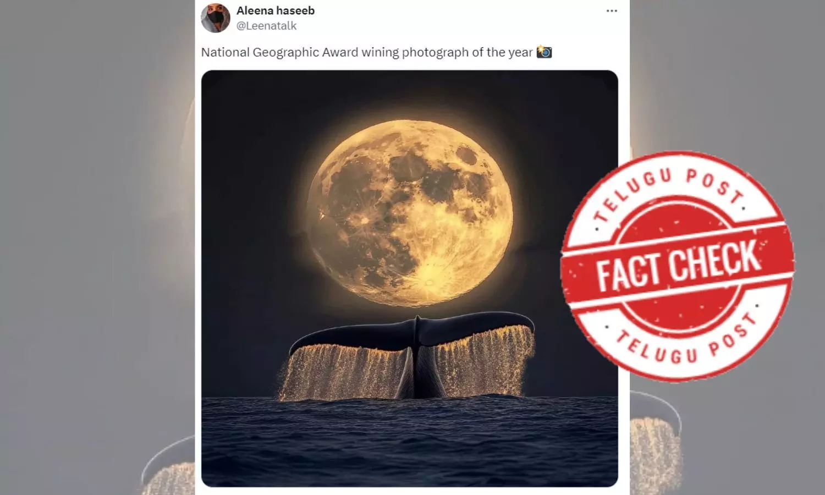825x495 pixels.
Task: Select the word "photograph" in the tweet
Action: [435, 52]
